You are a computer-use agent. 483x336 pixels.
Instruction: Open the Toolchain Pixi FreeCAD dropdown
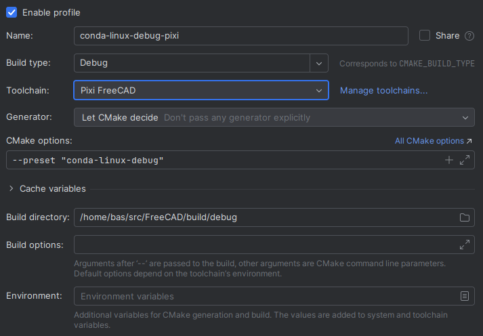point(319,90)
